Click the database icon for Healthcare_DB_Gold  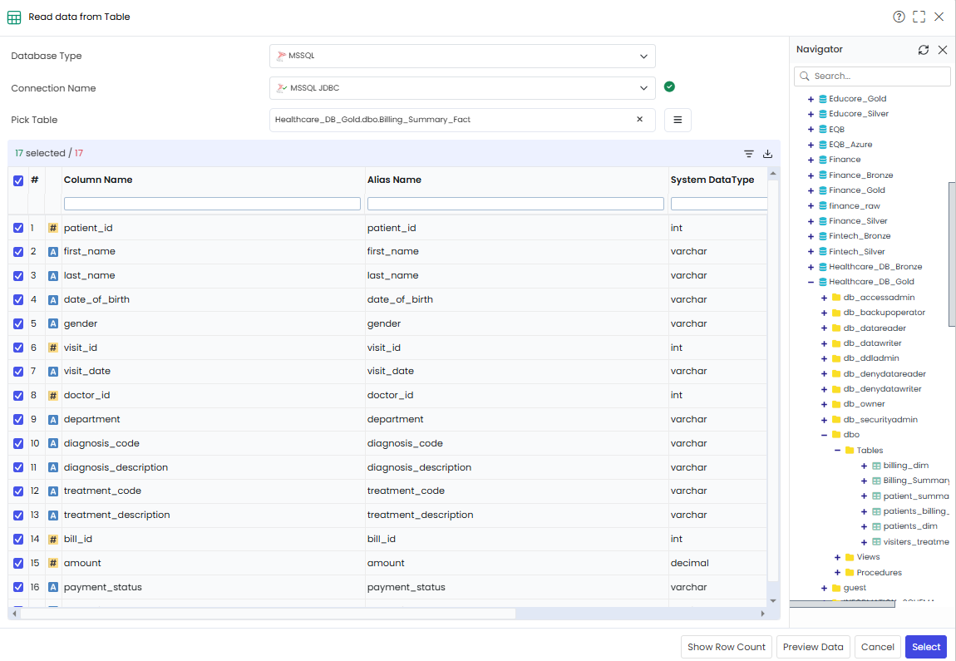coord(822,282)
